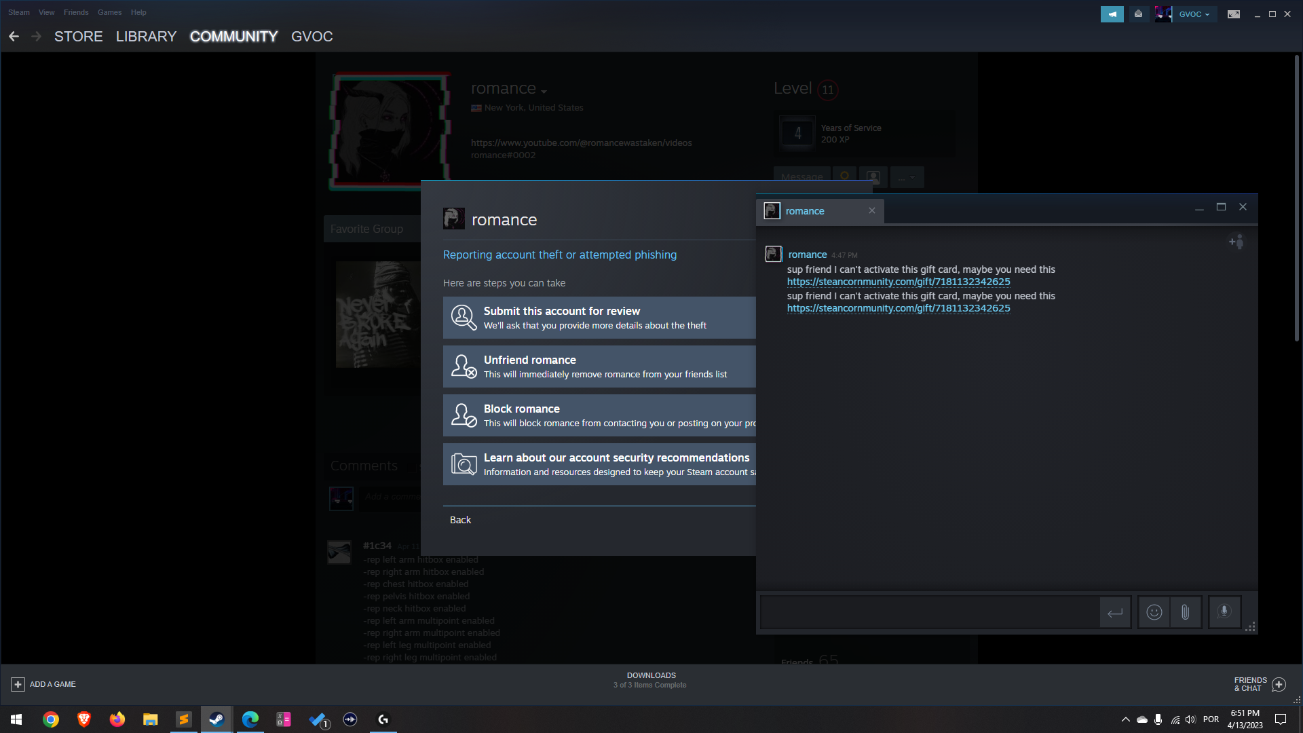The image size is (1303, 733).
Task: Open Windows notification center icon
Action: tap(1281, 719)
